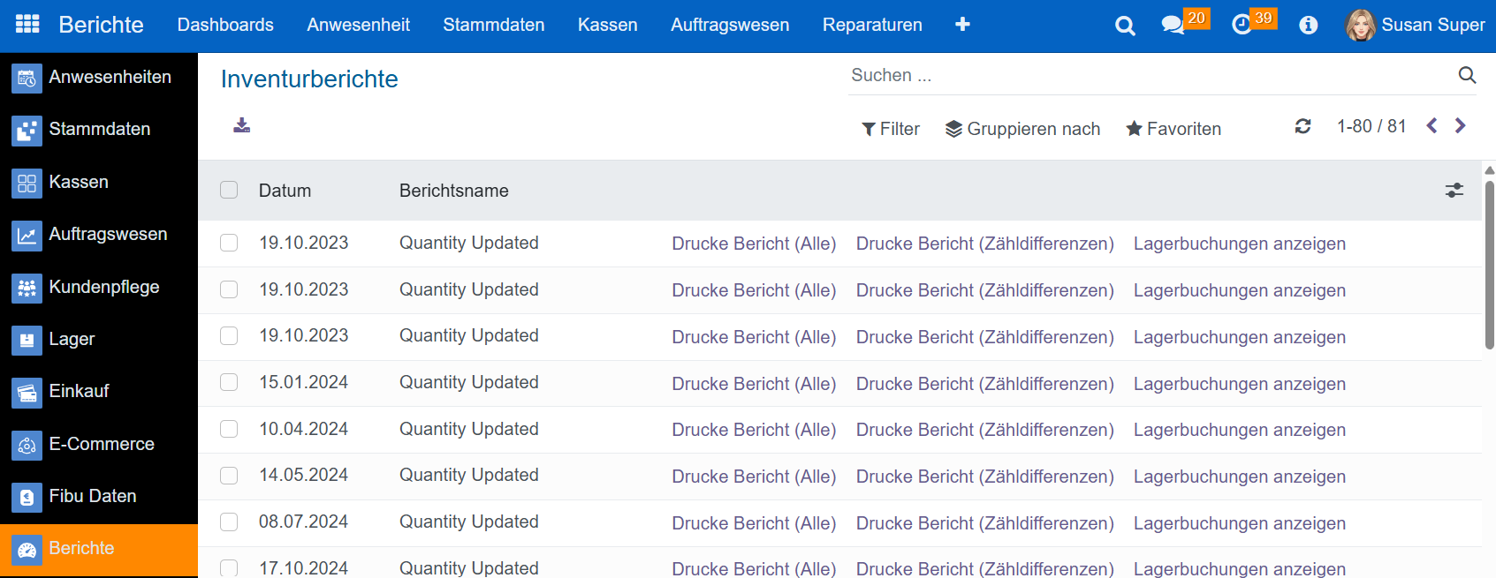This screenshot has height=578, width=1496.
Task: Open the Dashboards menu
Action: click(225, 25)
